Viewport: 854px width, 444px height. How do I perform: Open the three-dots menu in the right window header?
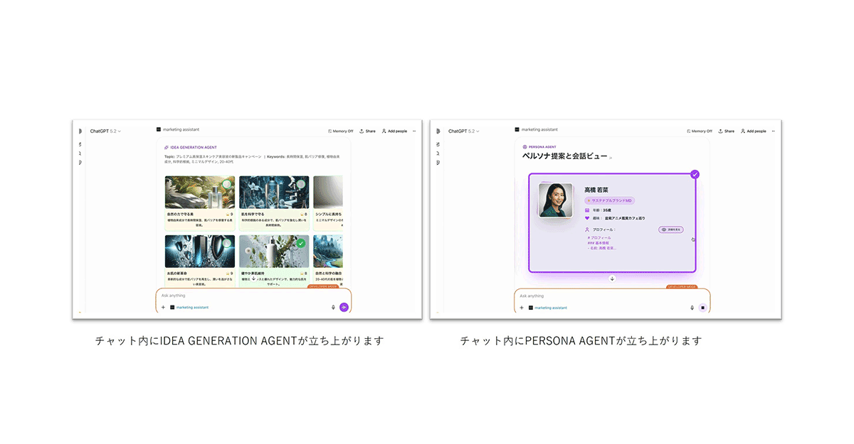coord(774,131)
